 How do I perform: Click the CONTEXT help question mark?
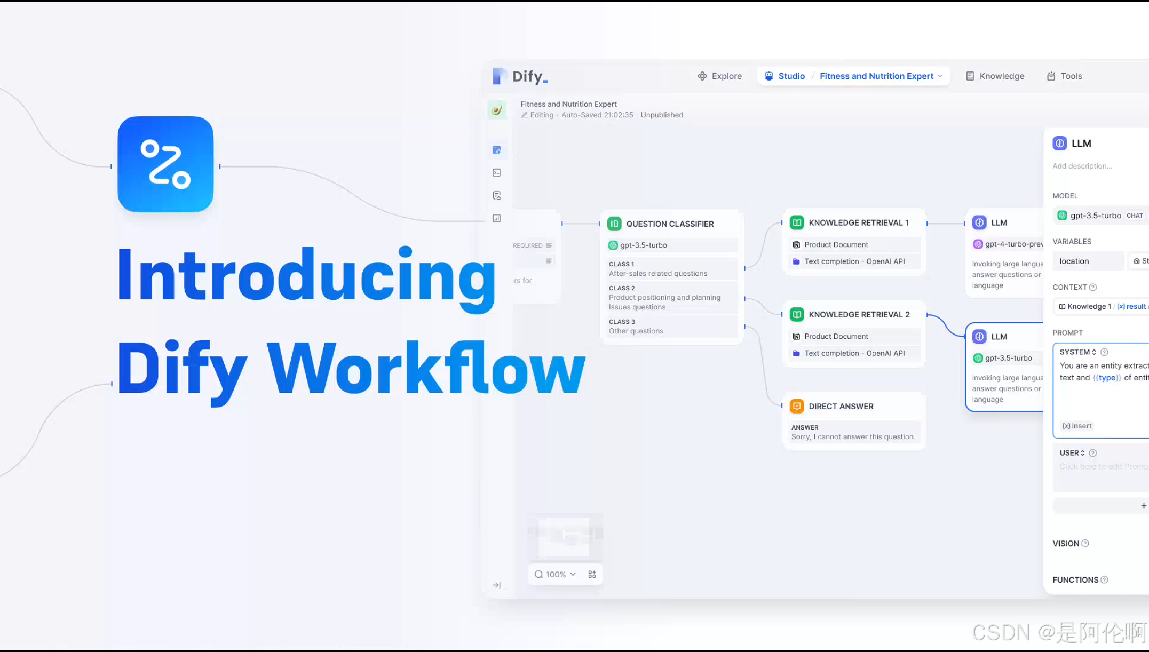(x=1092, y=287)
